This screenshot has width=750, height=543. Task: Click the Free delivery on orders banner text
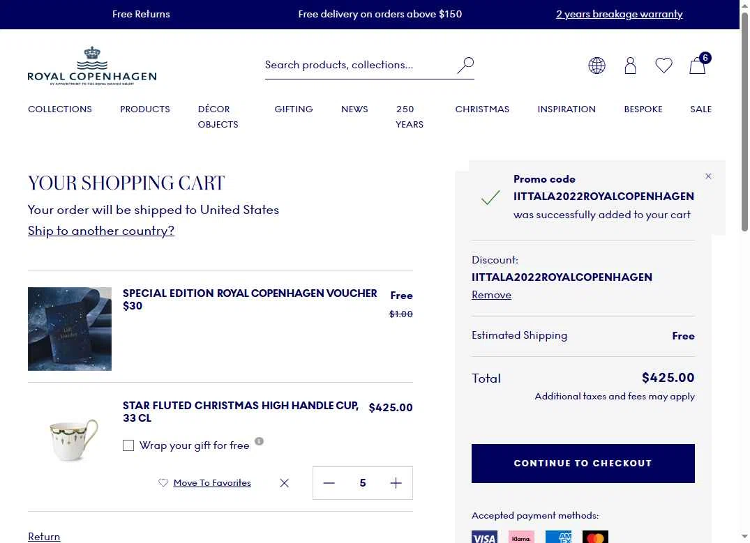pyautogui.click(x=380, y=14)
